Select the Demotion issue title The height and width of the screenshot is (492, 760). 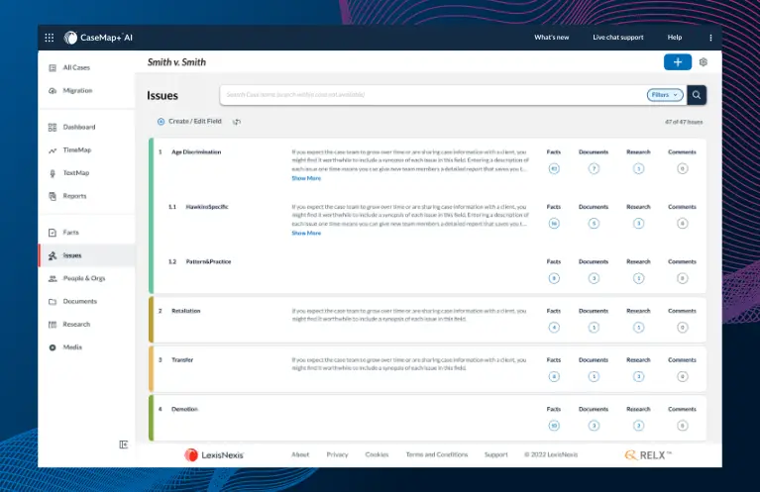(x=184, y=409)
